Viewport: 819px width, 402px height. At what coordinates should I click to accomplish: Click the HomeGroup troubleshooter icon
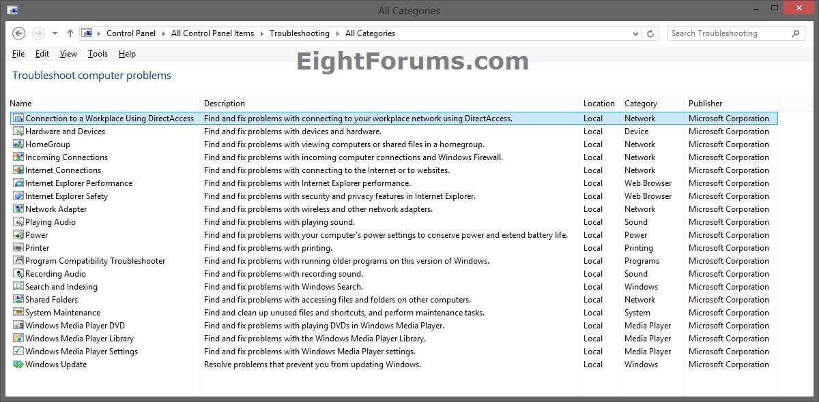tap(18, 144)
